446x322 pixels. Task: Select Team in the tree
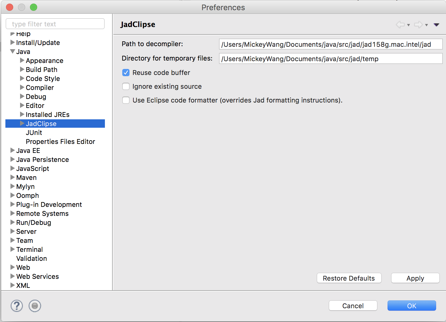coord(25,240)
